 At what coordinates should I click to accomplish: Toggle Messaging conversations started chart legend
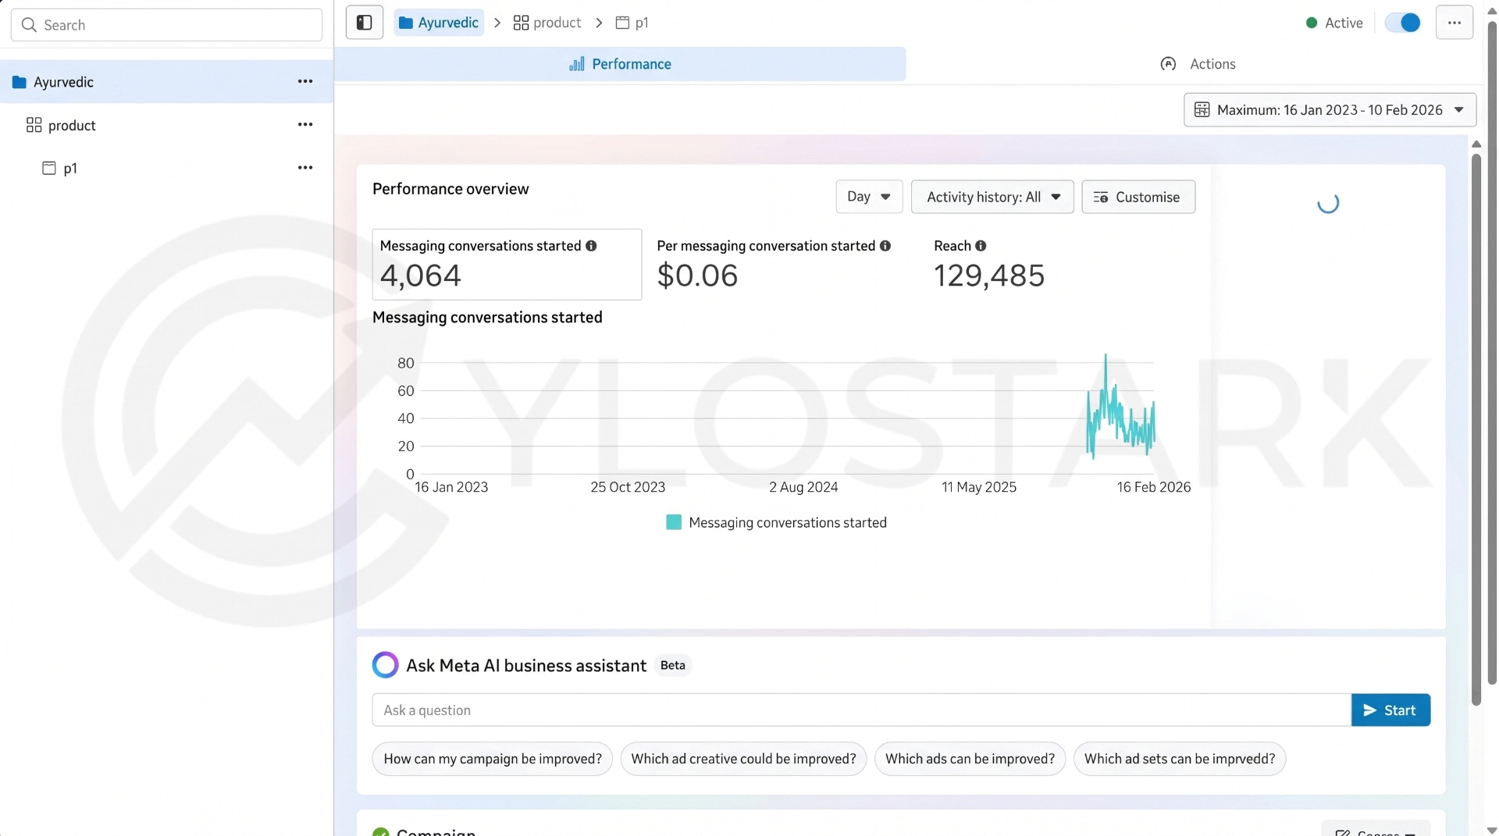(x=776, y=522)
